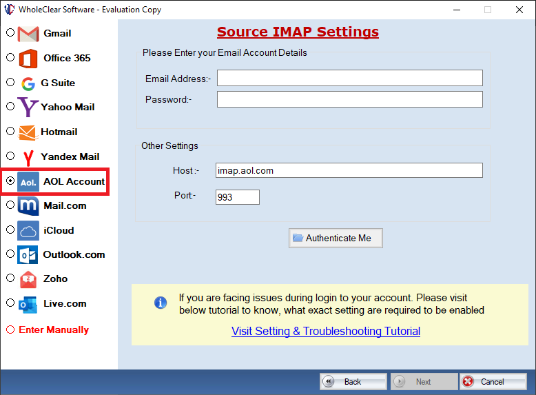Screen dimensions: 536x395
Task: Choose the Outlook.com radio button
Action: (10, 254)
